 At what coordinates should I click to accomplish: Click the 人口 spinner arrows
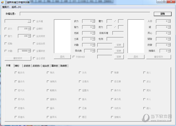[x=169, y=21]
